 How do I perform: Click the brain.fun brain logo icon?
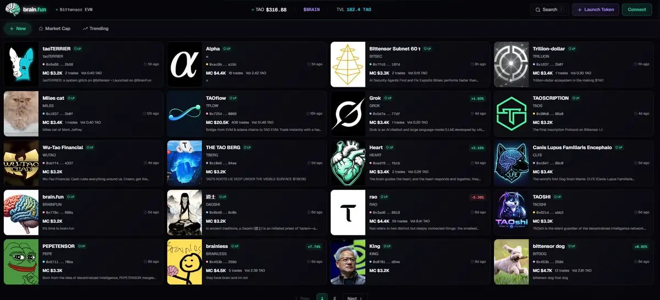[12, 9]
